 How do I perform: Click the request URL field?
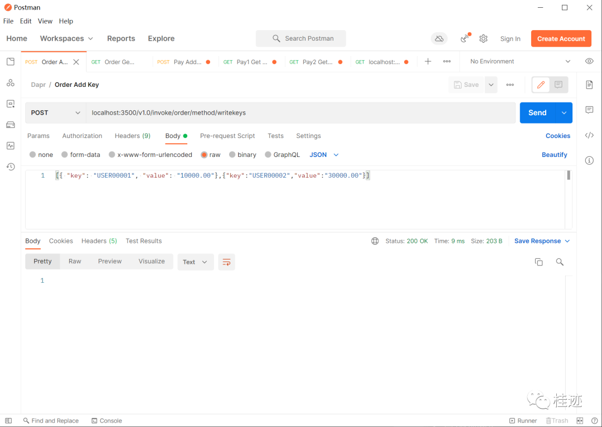tap(300, 112)
